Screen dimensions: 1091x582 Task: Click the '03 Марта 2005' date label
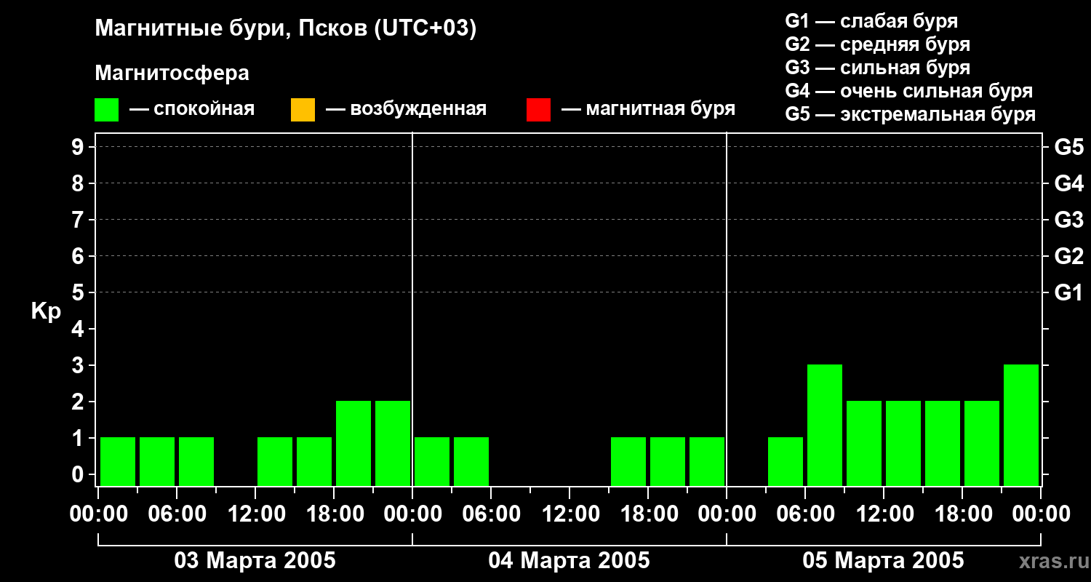coord(255,561)
